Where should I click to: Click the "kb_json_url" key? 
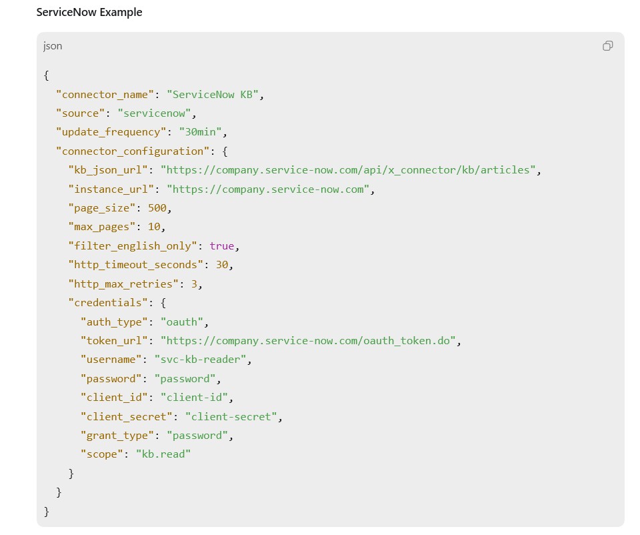[108, 170]
